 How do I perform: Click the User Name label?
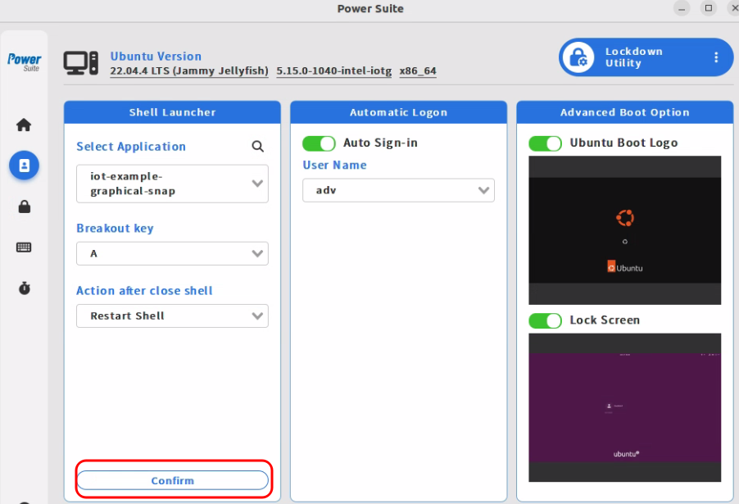click(x=334, y=165)
